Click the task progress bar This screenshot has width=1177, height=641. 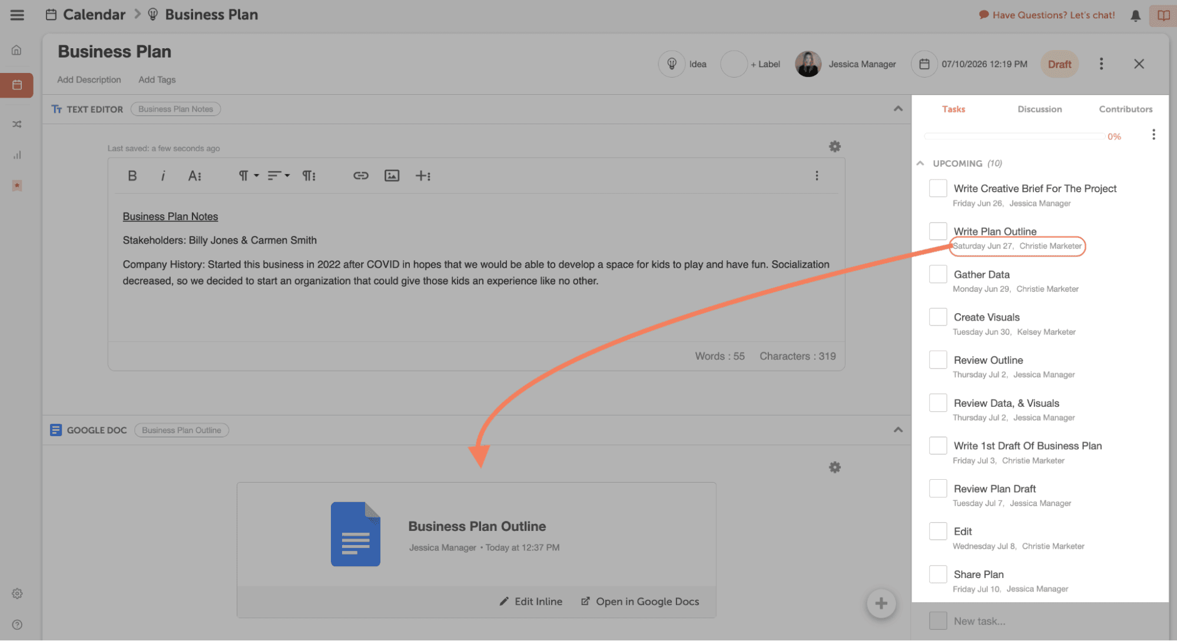[1014, 136]
